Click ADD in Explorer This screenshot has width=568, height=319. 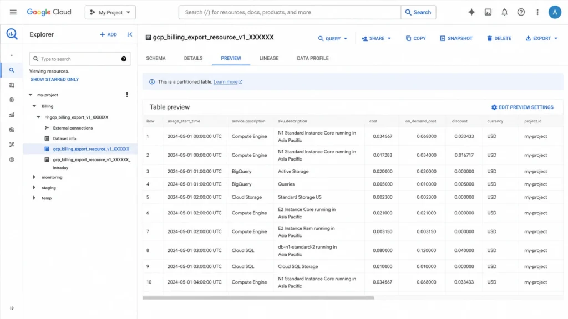coord(108,34)
